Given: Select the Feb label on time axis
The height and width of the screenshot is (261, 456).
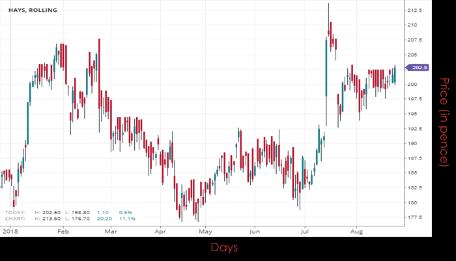Looking at the screenshot, I should click(x=63, y=231).
